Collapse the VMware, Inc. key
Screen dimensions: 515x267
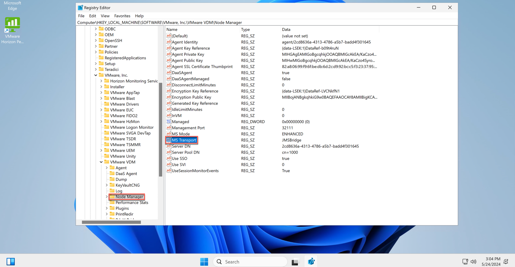96,75
